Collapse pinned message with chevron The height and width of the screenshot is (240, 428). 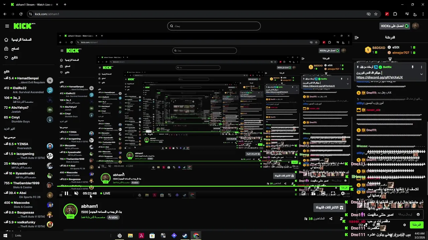[x=422, y=74]
